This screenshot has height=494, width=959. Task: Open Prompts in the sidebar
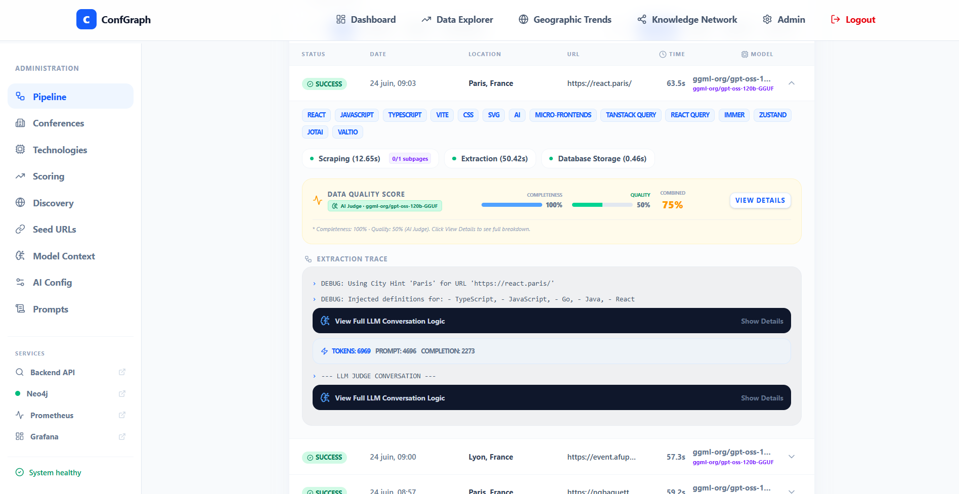70,309
